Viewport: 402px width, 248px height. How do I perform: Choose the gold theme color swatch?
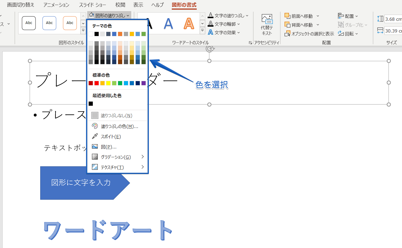tap(132, 34)
